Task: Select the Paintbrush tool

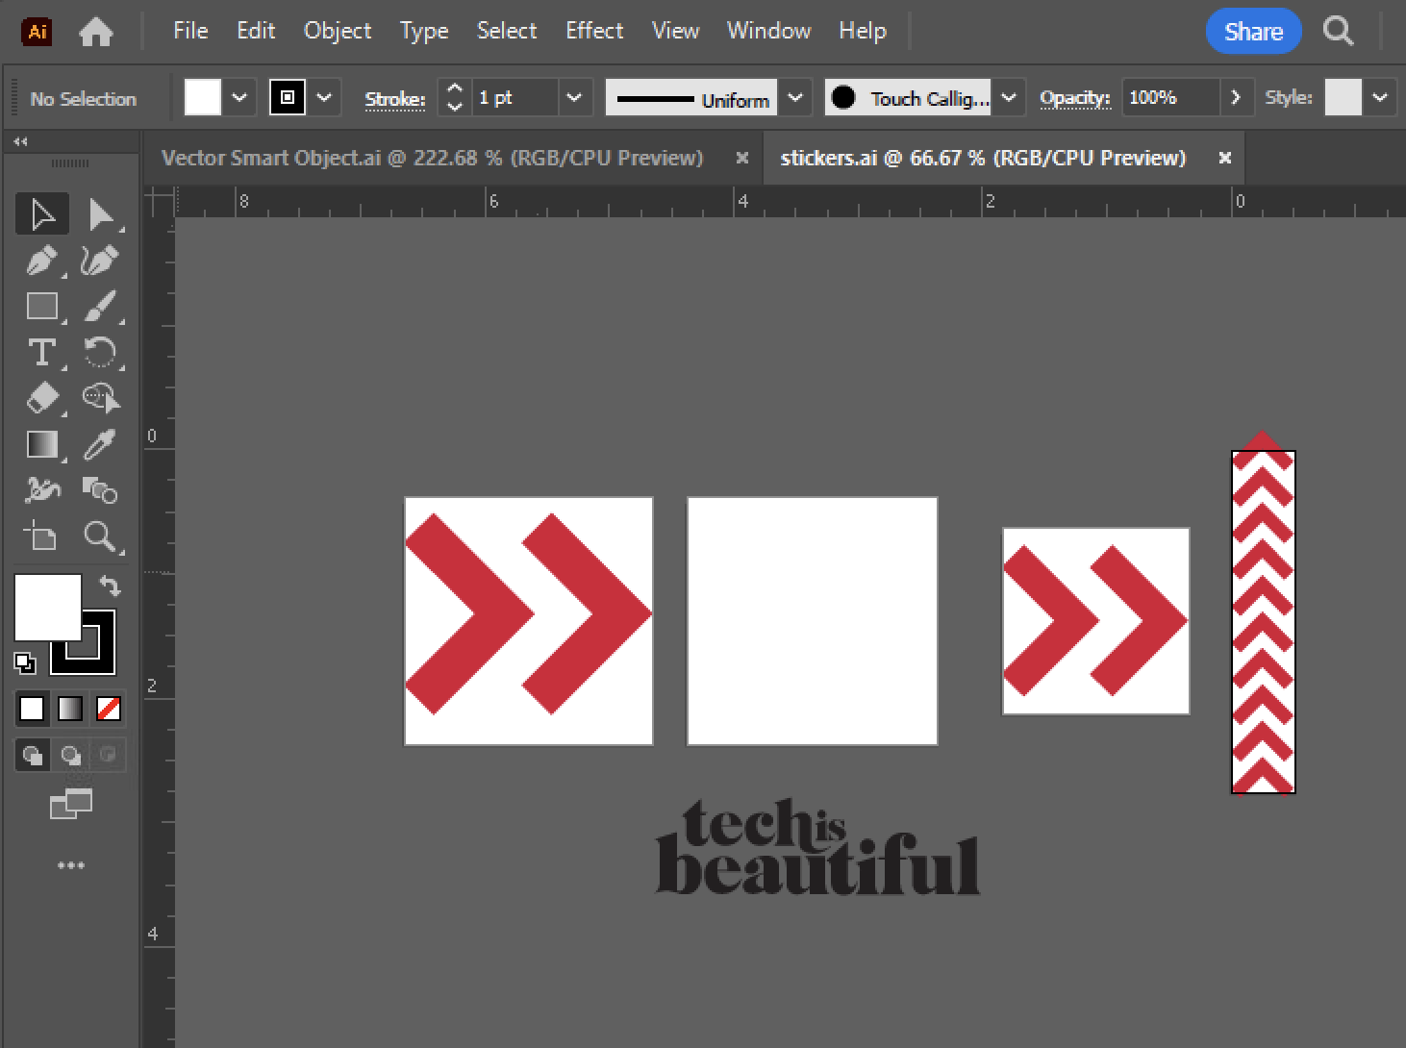Action: click(x=100, y=307)
